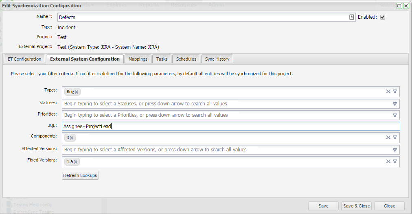Remove the 3 tag from Components

pos(72,138)
